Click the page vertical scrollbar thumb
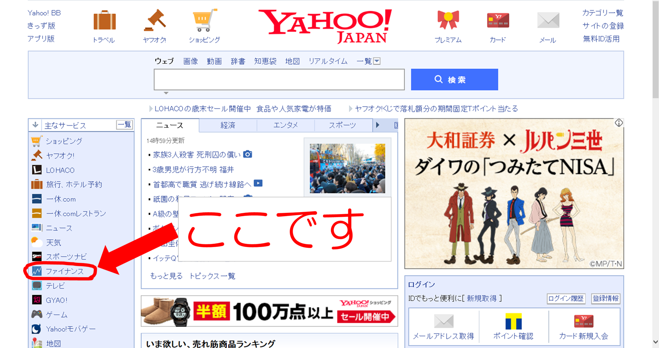The width and height of the screenshot is (659, 348). (655, 49)
